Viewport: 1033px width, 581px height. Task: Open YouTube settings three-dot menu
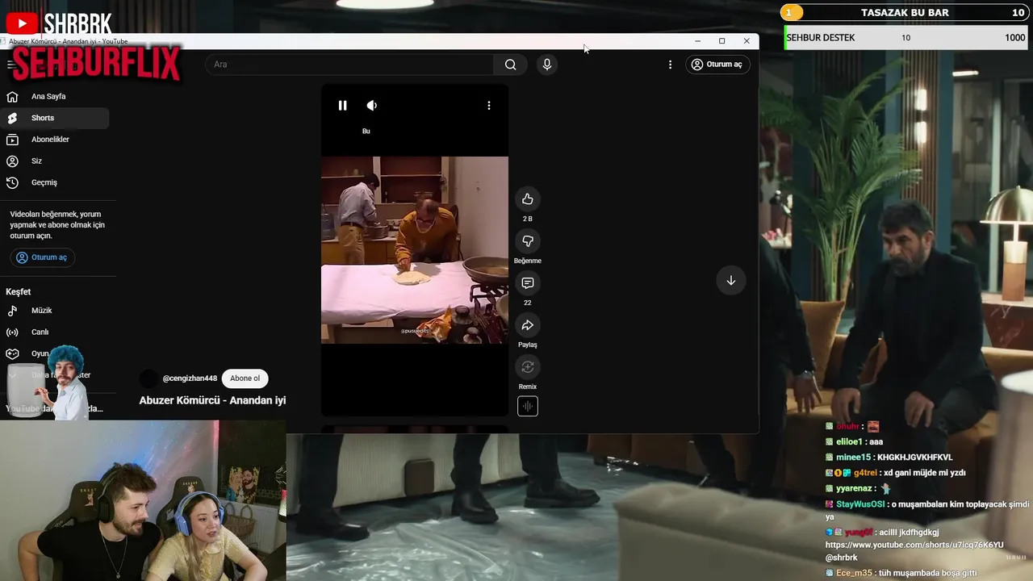tap(670, 65)
